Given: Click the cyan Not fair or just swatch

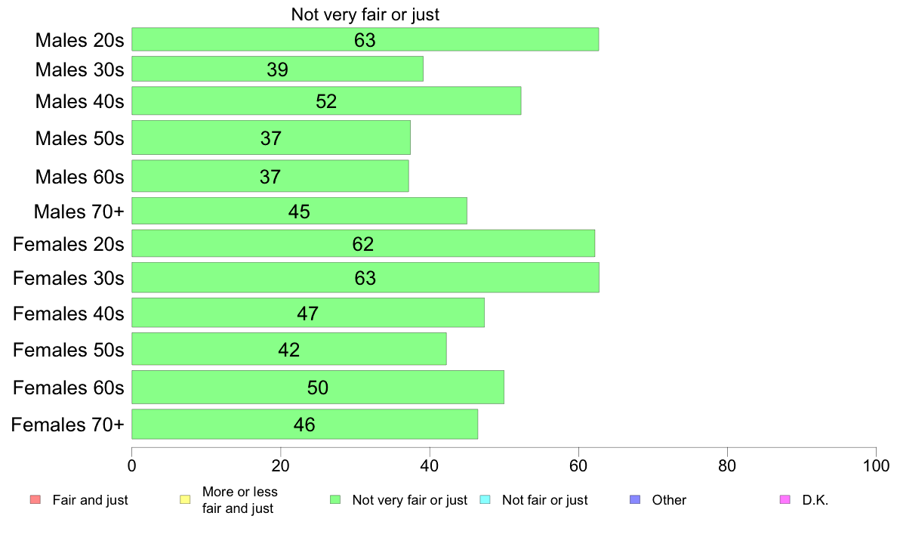Looking at the screenshot, I should (485, 500).
